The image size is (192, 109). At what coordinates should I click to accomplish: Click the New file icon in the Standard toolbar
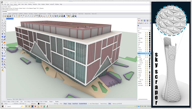click(x=3, y=16)
